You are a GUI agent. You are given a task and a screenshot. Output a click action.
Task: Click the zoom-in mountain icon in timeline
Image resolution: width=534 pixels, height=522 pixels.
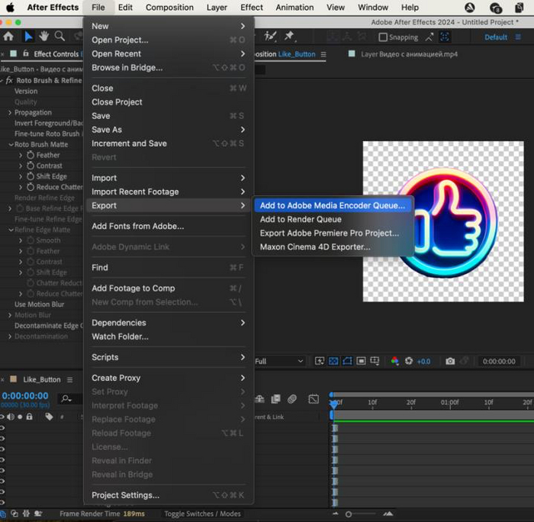pos(388,514)
